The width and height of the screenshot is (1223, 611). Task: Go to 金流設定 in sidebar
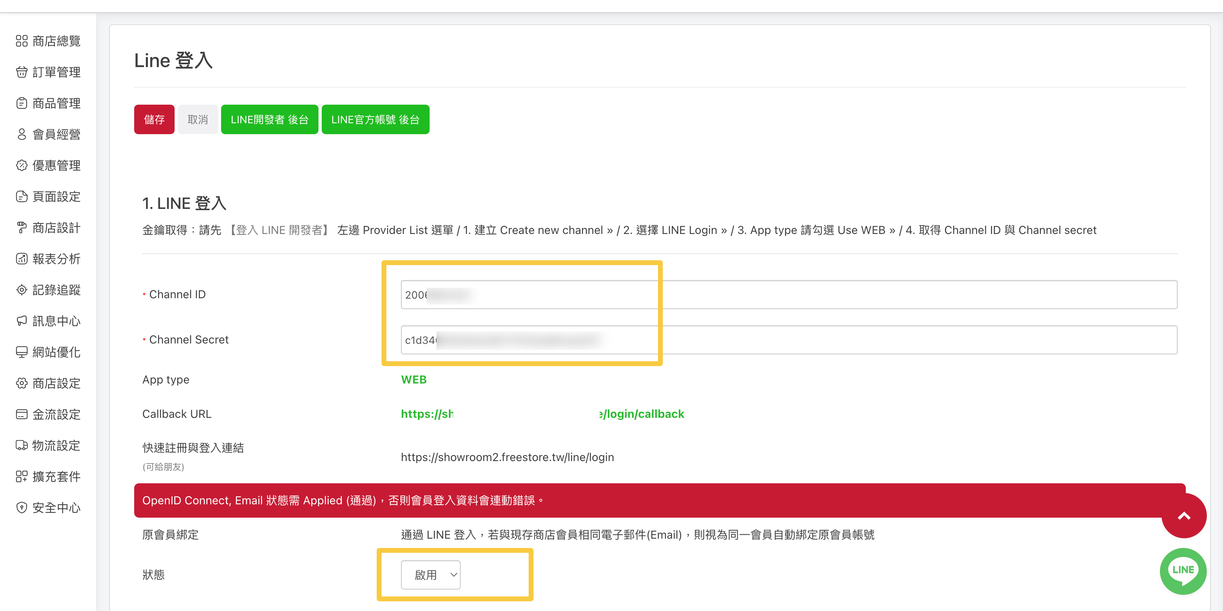(x=56, y=415)
